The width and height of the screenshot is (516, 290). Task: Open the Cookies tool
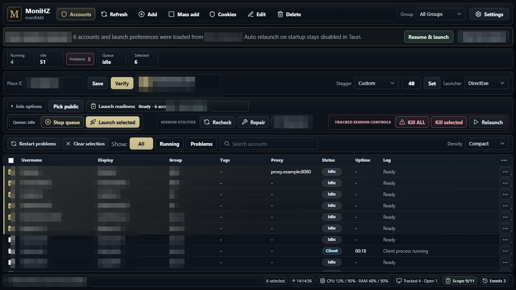(x=223, y=14)
